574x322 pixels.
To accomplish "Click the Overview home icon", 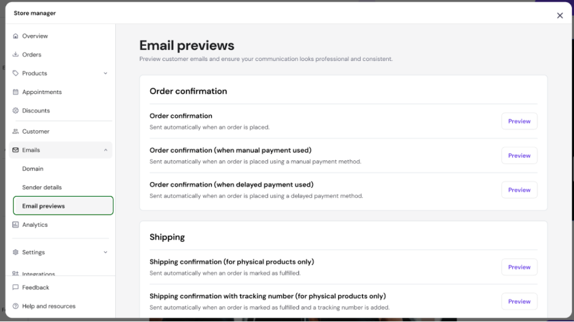I will point(16,36).
